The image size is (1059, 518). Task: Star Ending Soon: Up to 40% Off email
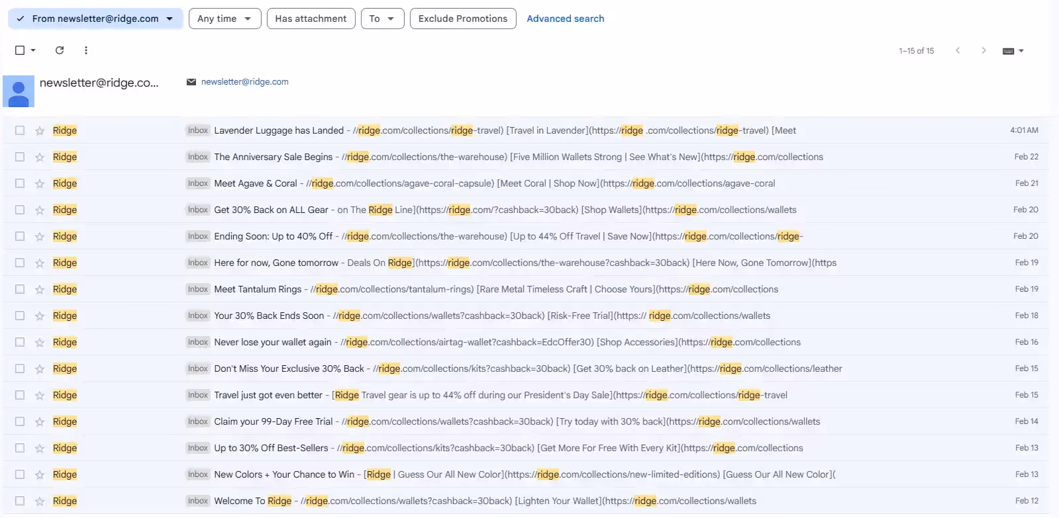click(x=40, y=237)
